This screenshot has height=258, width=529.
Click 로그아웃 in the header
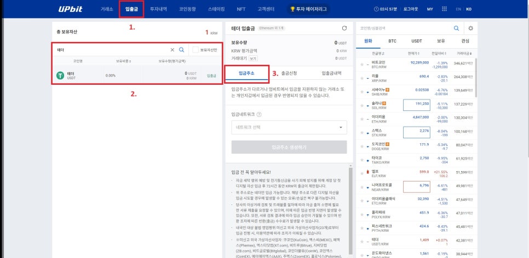410,9
